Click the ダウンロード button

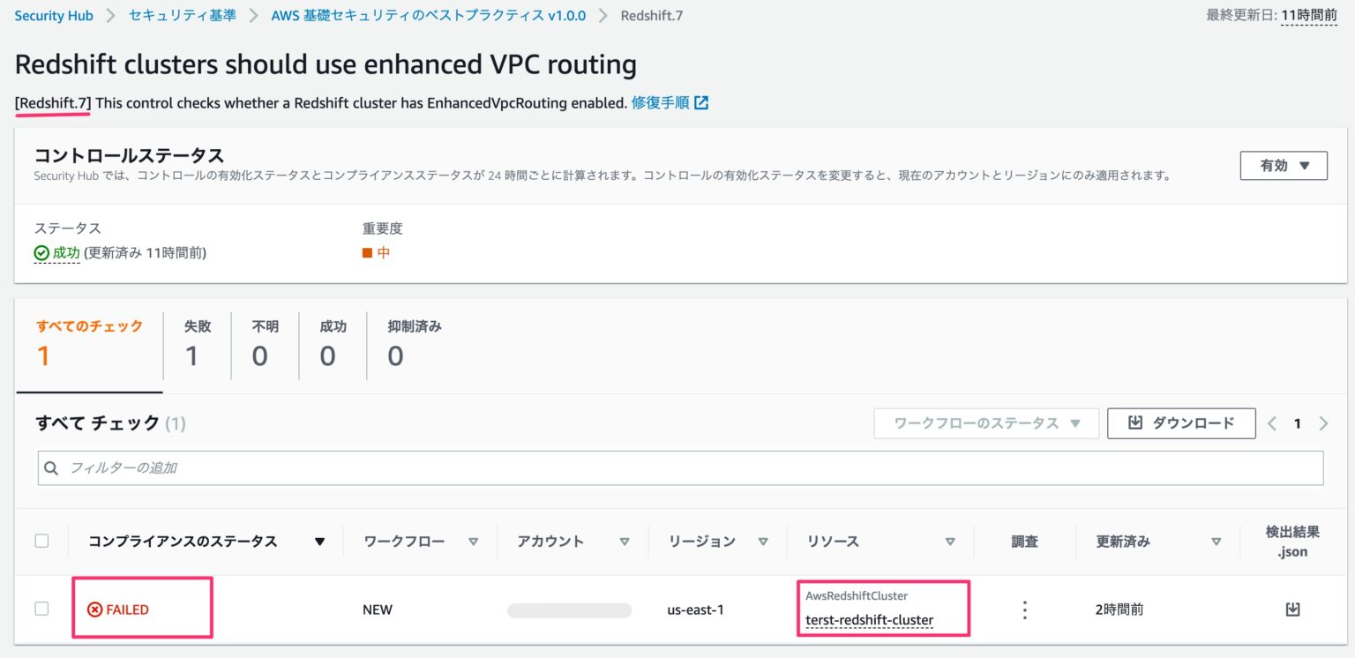pos(1181,423)
